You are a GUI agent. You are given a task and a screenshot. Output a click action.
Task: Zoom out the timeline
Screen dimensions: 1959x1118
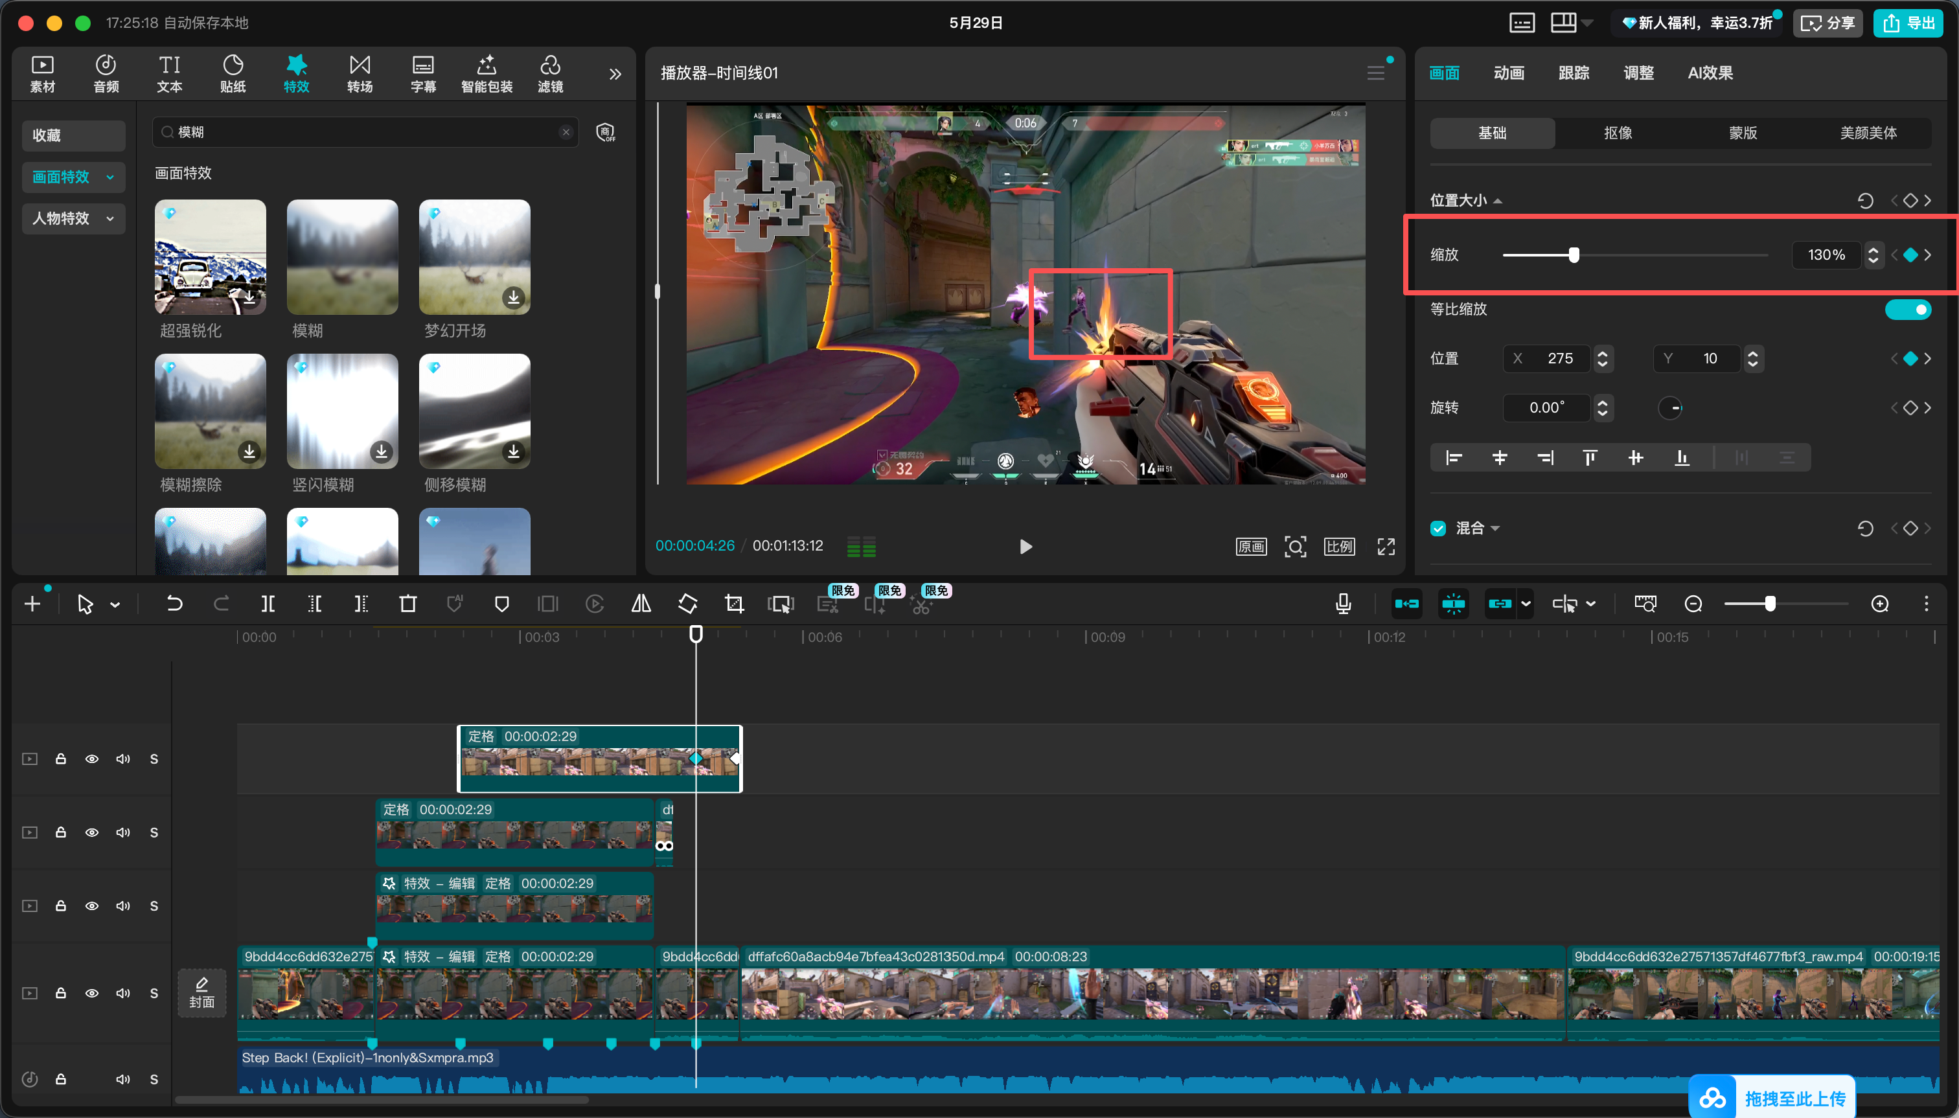click(x=1693, y=604)
